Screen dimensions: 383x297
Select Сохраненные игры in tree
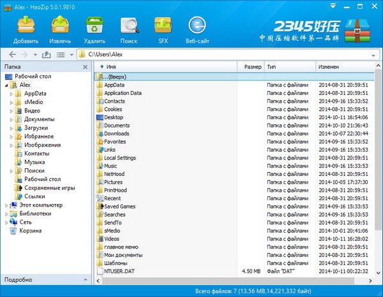(x=50, y=188)
